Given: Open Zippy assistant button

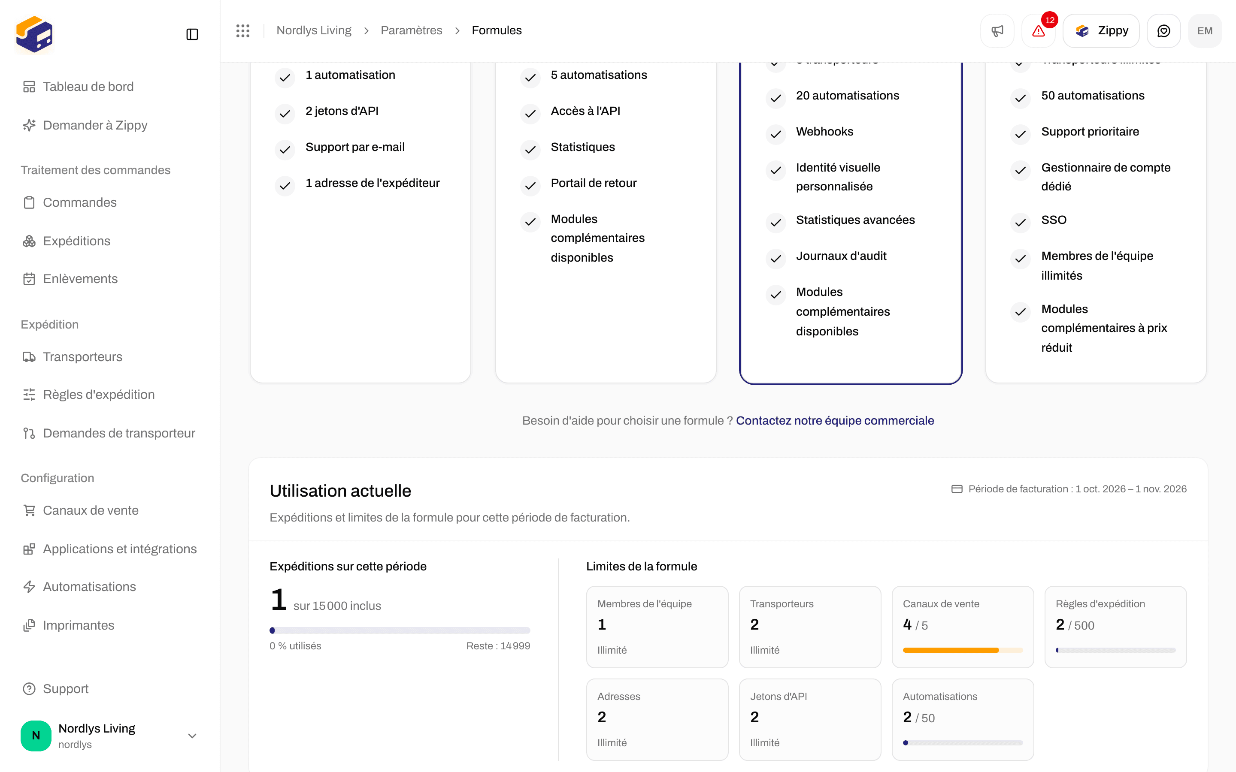Looking at the screenshot, I should click(1101, 30).
